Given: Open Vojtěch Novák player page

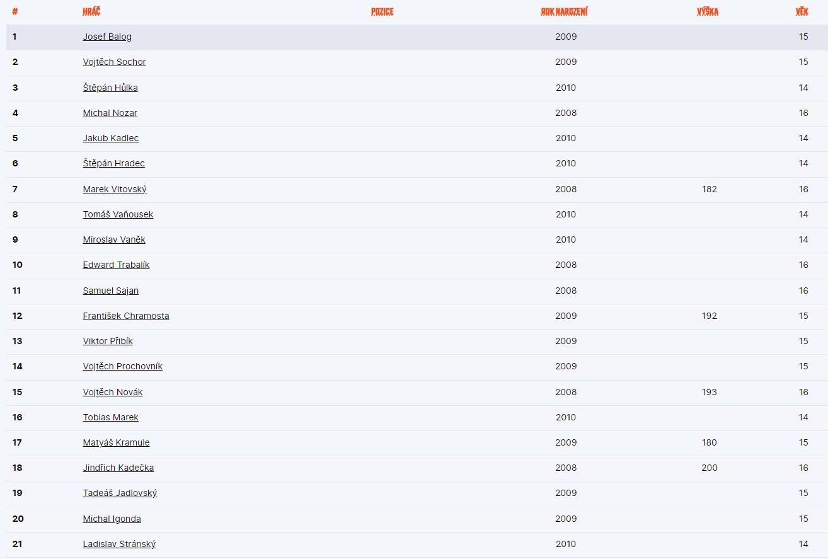Looking at the screenshot, I should point(113,392).
